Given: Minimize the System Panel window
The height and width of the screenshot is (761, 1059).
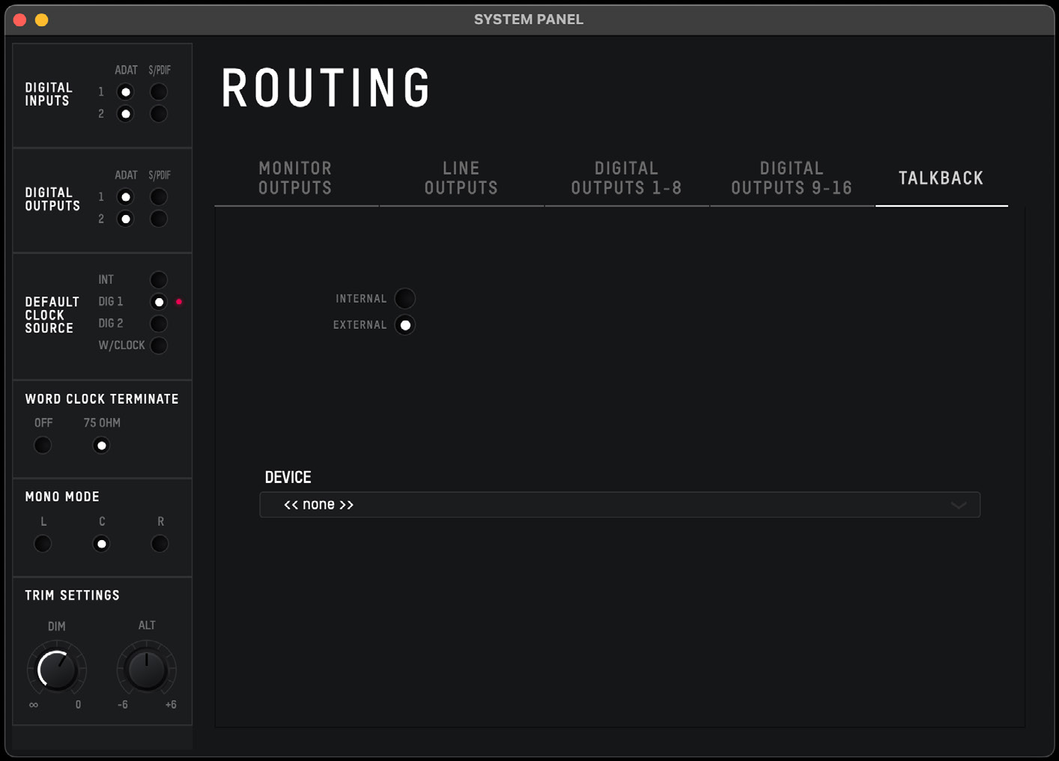Looking at the screenshot, I should point(42,20).
